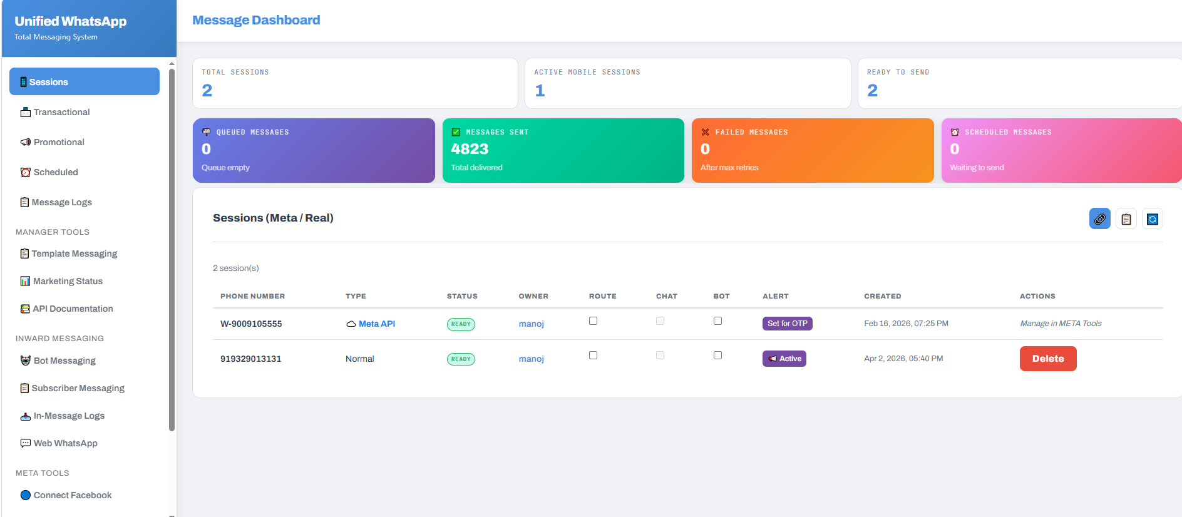1182x517 pixels.
Task: Click the alarm icon on Scheduled Messages card
Action: pyautogui.click(x=955, y=132)
